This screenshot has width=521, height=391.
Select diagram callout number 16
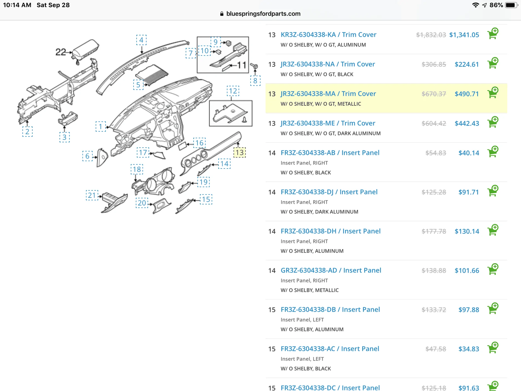[199, 143]
